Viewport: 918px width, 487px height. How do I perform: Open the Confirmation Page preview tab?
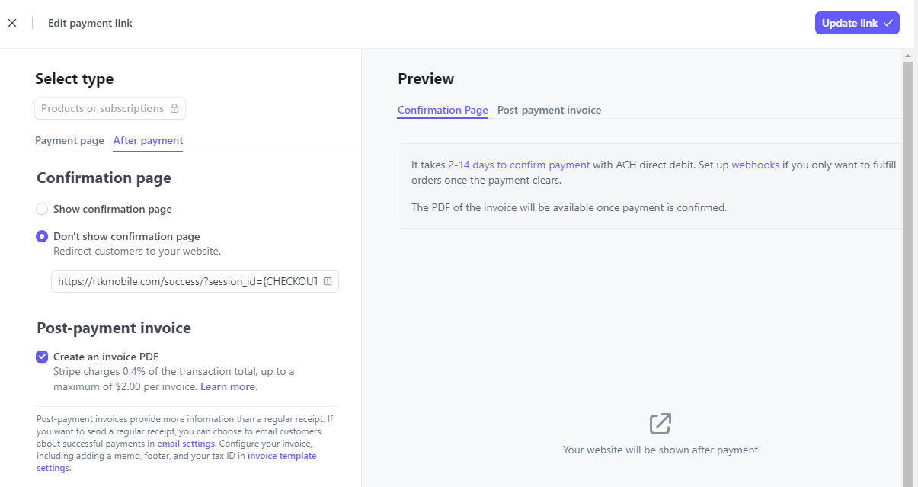point(443,110)
